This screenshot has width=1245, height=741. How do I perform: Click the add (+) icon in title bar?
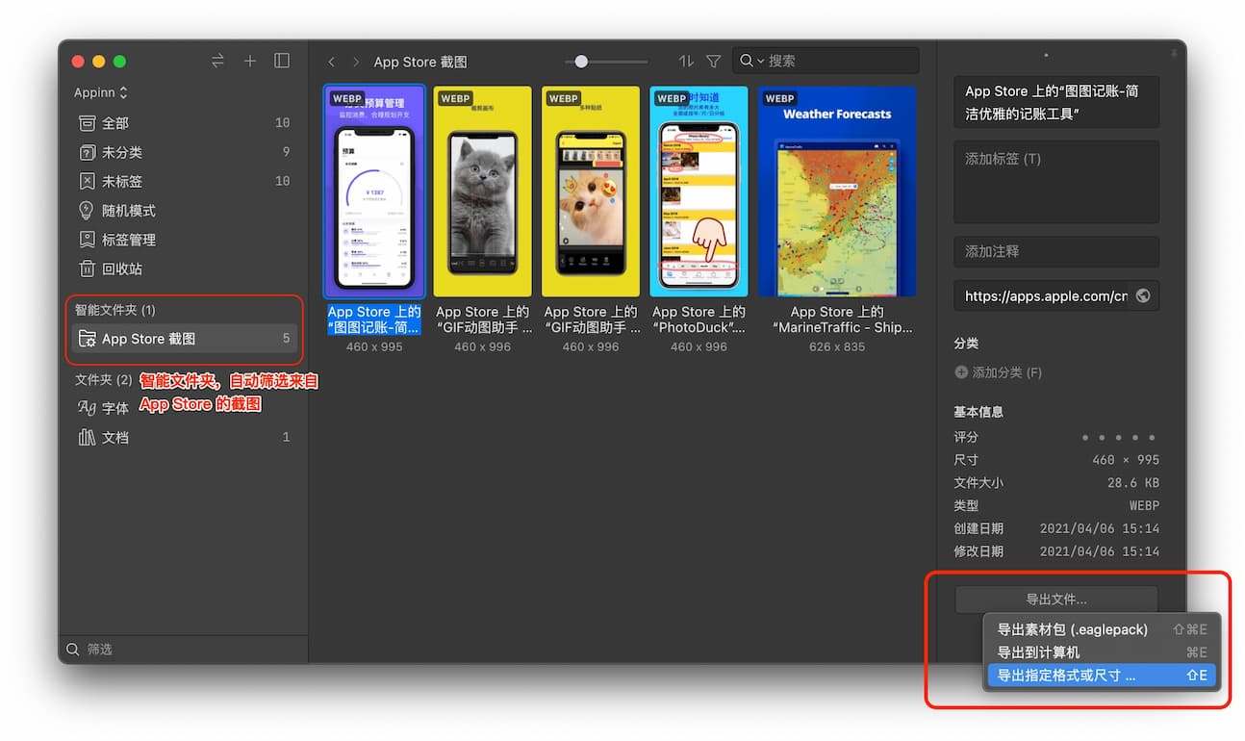250,60
